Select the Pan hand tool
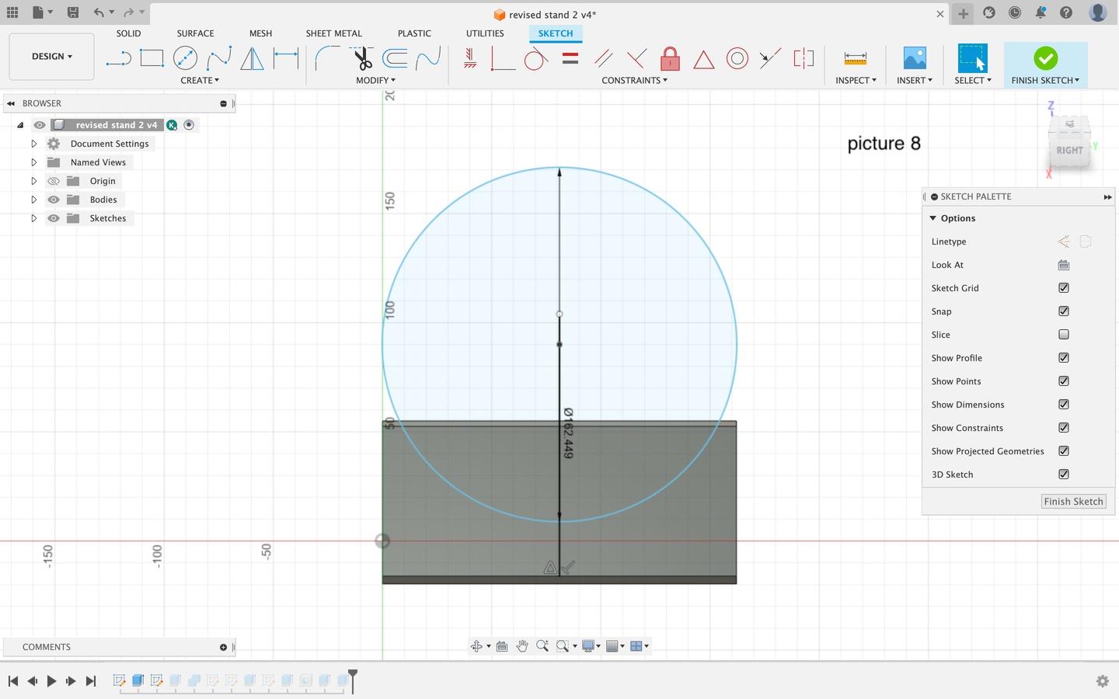The image size is (1119, 699). (522, 646)
